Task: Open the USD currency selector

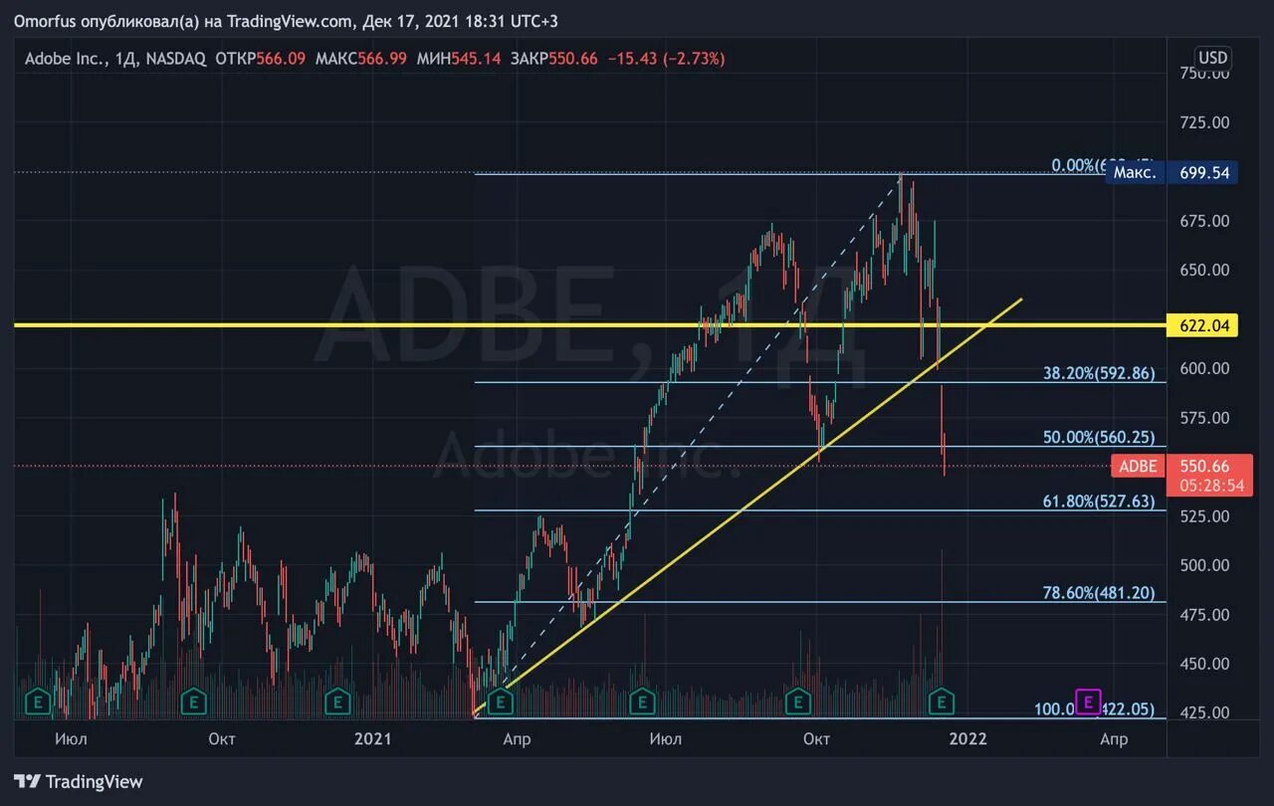Action: pyautogui.click(x=1212, y=58)
